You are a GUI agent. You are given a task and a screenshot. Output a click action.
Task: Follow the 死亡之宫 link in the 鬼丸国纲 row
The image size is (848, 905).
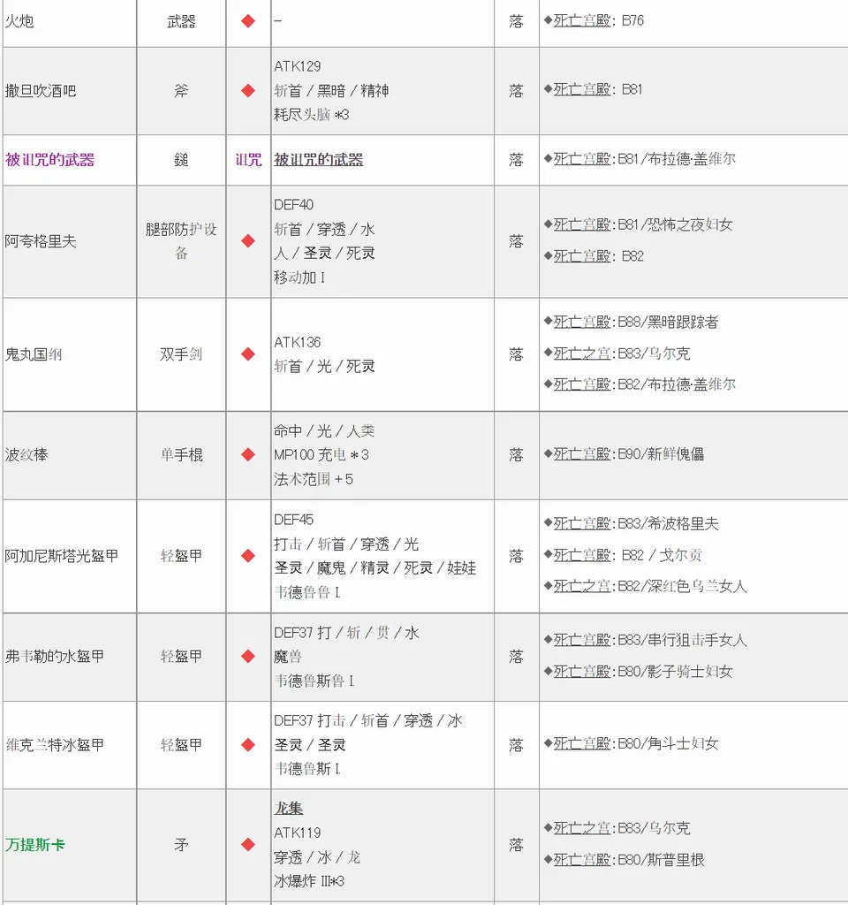click(582, 354)
